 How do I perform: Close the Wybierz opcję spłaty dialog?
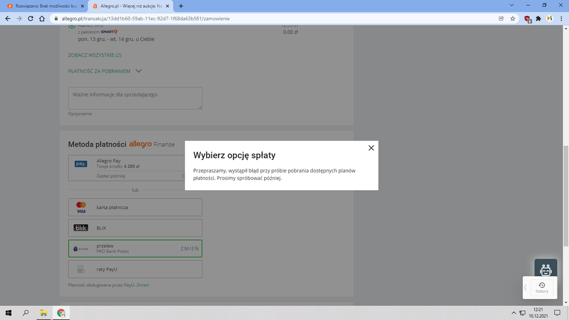tap(371, 148)
